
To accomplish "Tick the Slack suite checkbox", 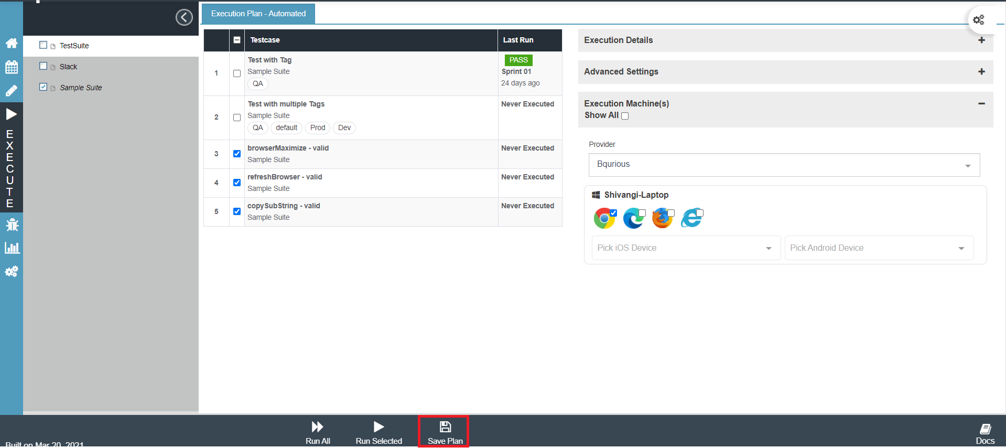I will pos(44,66).
